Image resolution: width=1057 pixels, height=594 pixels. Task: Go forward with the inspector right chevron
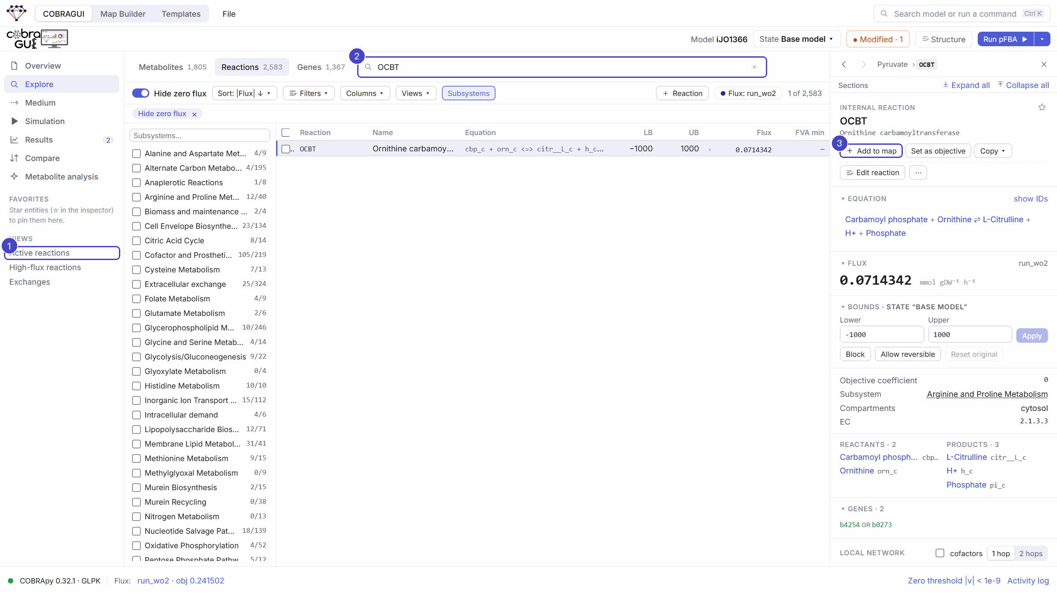tap(864, 64)
